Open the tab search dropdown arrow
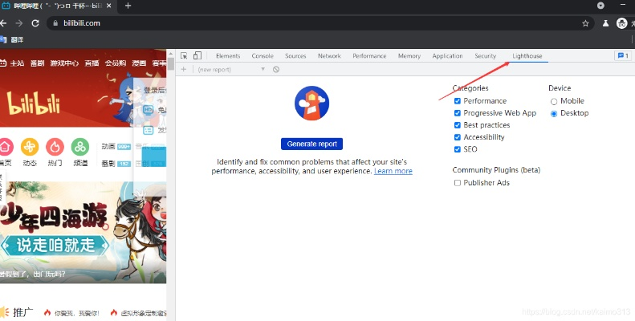635x321 pixels. pos(600,6)
